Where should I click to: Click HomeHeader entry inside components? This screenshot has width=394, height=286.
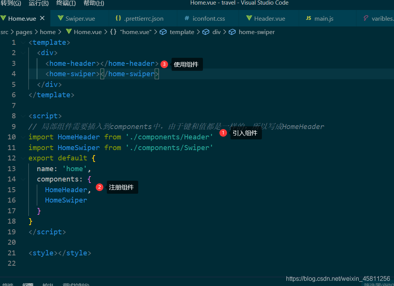tap(66, 190)
